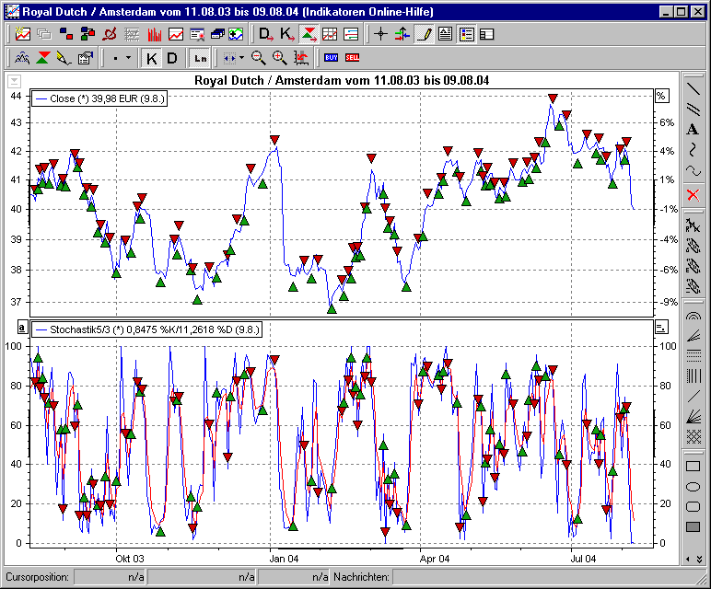Click the BUY signal icon in toolbar
Screen dimensions: 711x589
pos(332,58)
